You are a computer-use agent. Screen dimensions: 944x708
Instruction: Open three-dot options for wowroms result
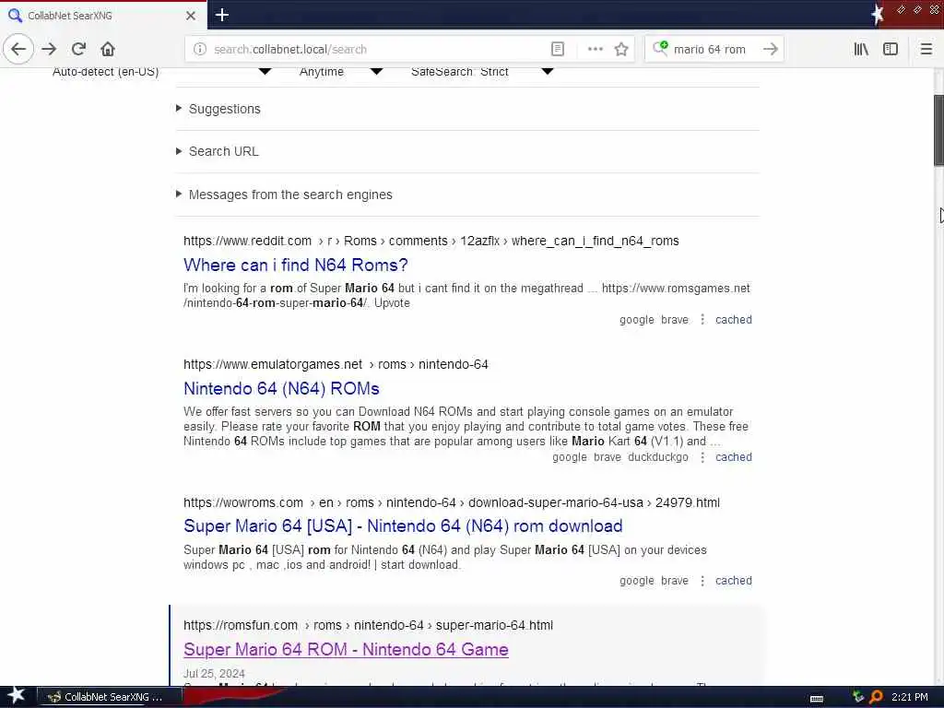click(702, 581)
